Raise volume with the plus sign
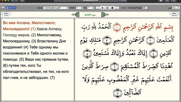The width and height of the screenshot is (181, 102). coord(126,8)
